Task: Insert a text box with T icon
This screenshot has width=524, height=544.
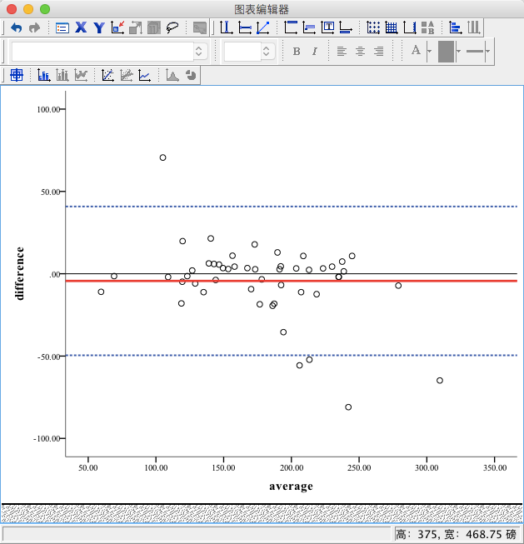Action: click(x=327, y=27)
